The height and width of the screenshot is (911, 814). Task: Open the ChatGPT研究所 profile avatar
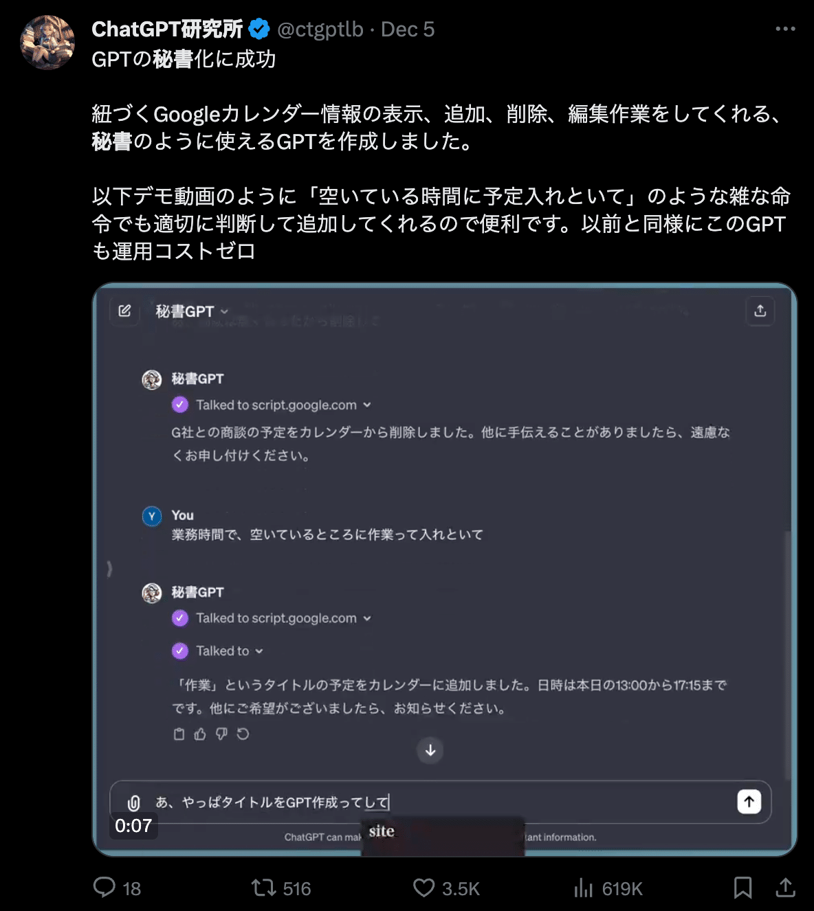tap(47, 43)
